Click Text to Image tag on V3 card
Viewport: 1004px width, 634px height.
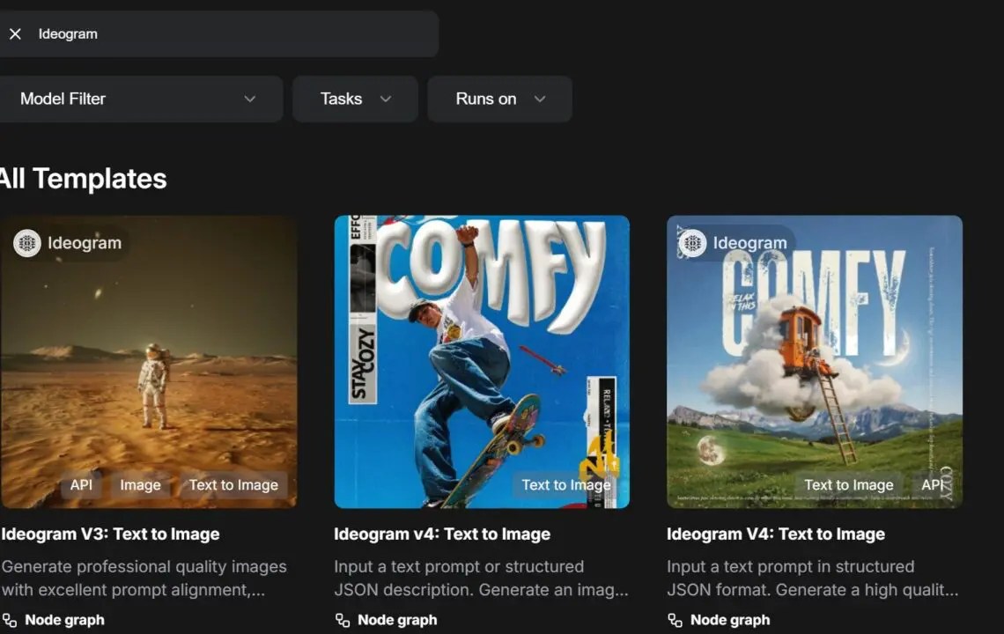click(x=233, y=485)
